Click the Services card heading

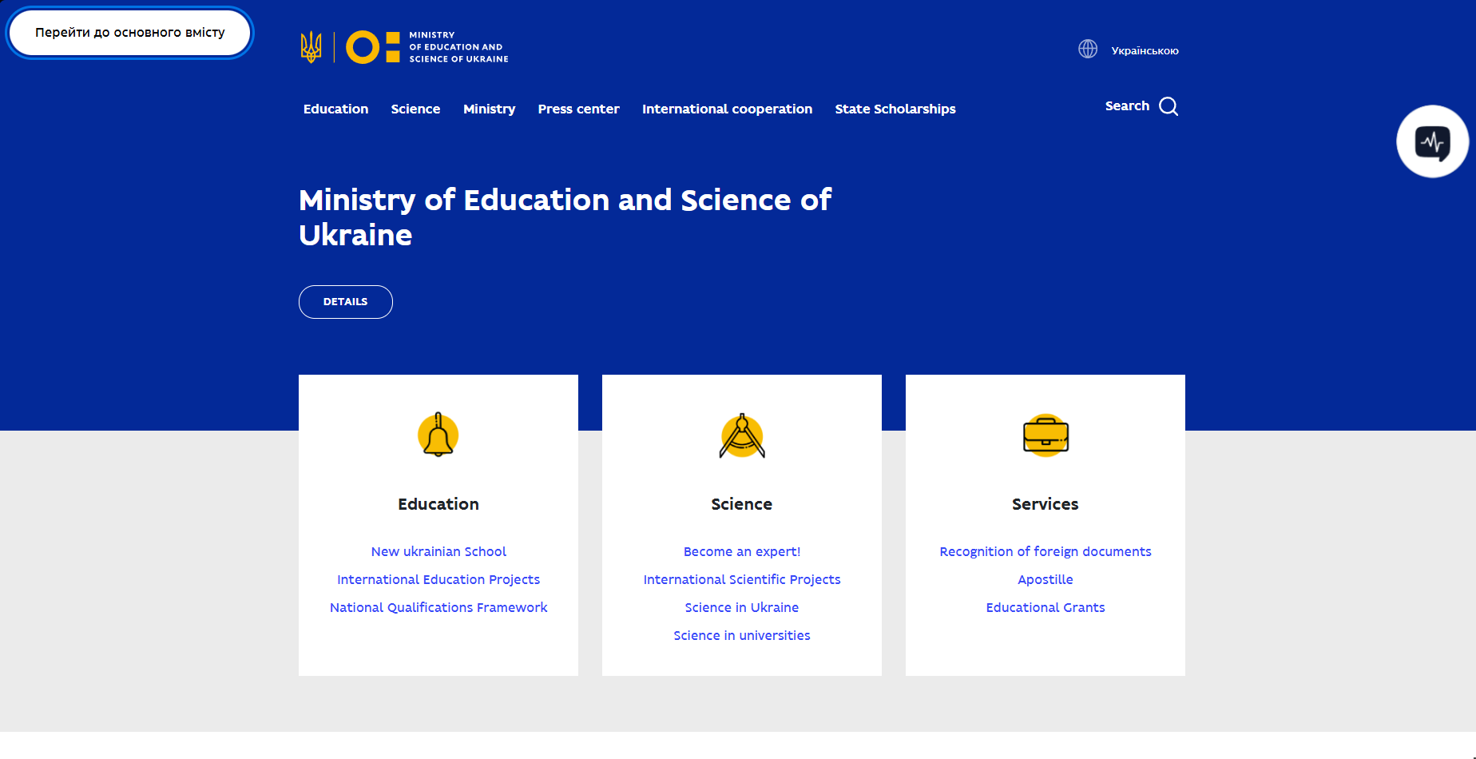tap(1045, 504)
